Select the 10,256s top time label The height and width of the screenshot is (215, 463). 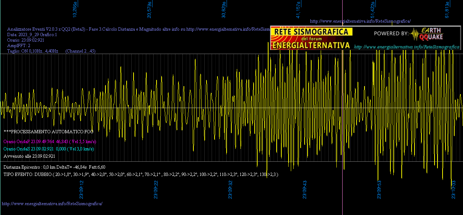(75, 9)
